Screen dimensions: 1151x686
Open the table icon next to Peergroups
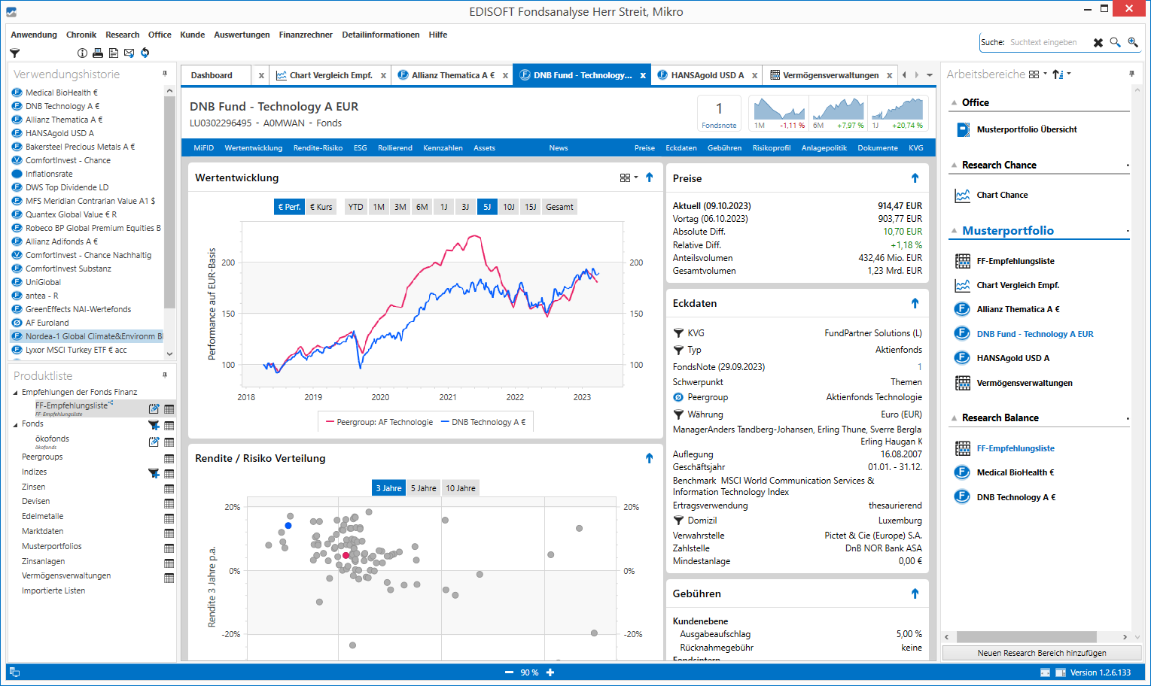click(169, 458)
